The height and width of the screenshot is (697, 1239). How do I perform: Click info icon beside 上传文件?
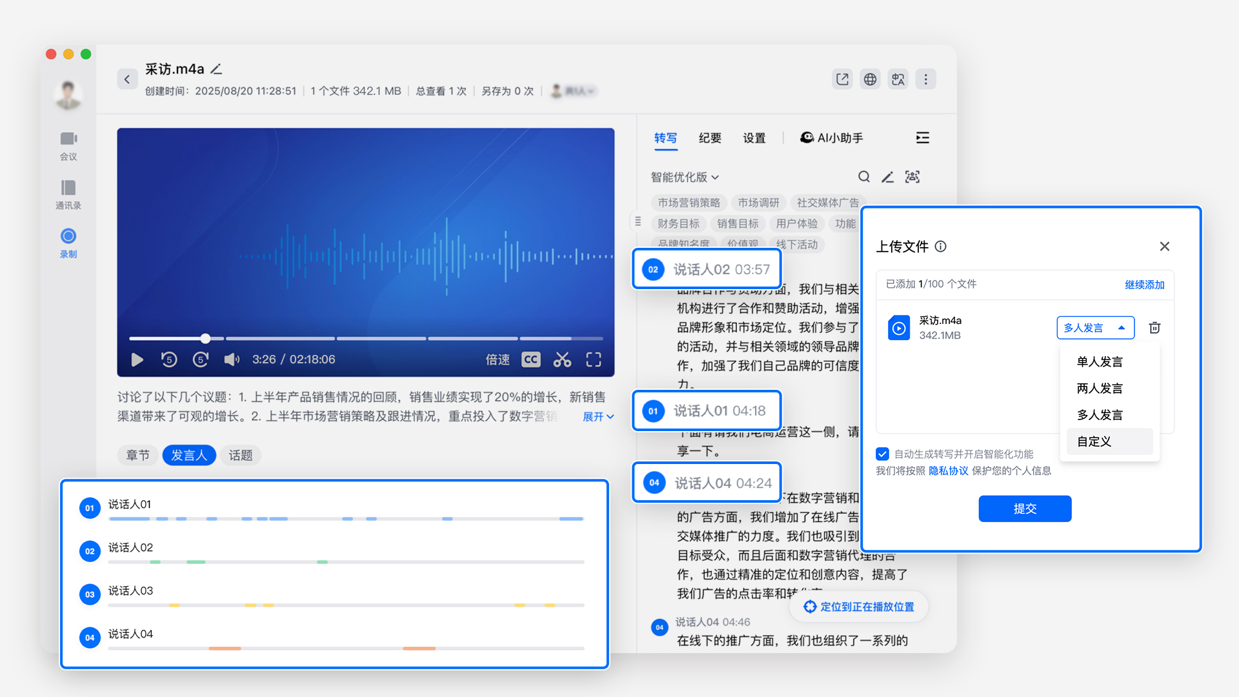click(941, 247)
